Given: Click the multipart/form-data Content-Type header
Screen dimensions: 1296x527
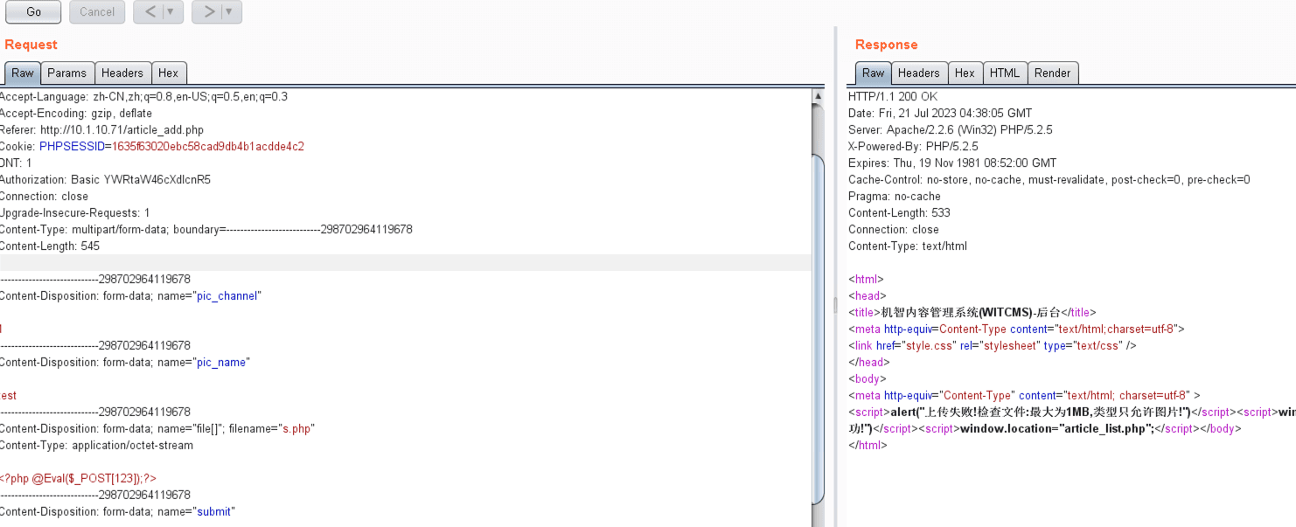Looking at the screenshot, I should point(206,230).
